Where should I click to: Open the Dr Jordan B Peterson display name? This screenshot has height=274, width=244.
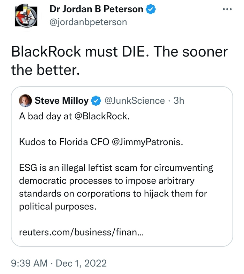point(96,10)
